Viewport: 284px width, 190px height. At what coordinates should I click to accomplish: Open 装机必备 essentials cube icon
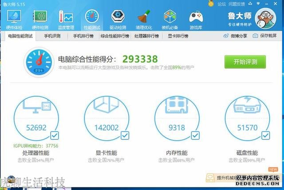coord(170,19)
